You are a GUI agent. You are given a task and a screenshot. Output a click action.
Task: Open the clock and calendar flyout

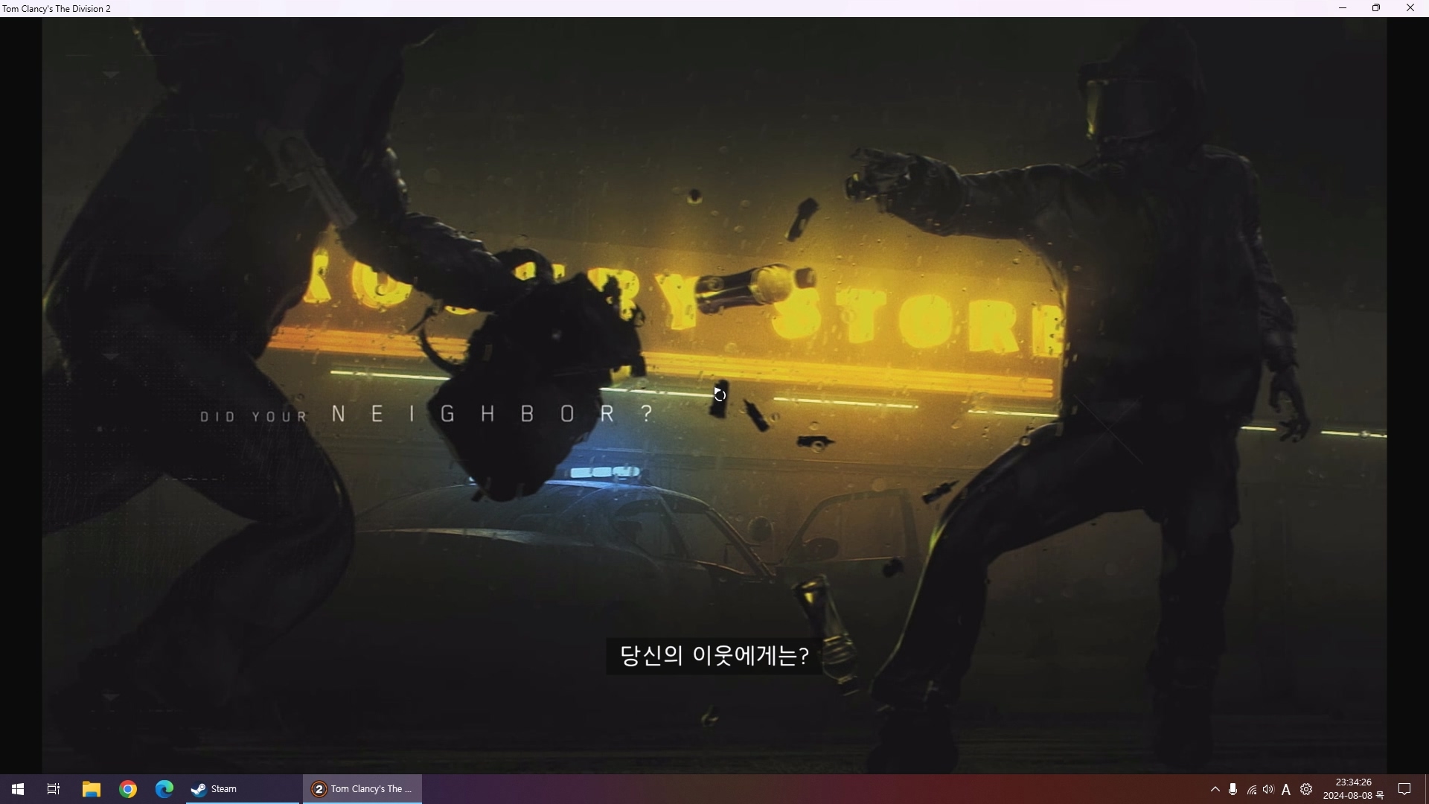pyautogui.click(x=1353, y=789)
